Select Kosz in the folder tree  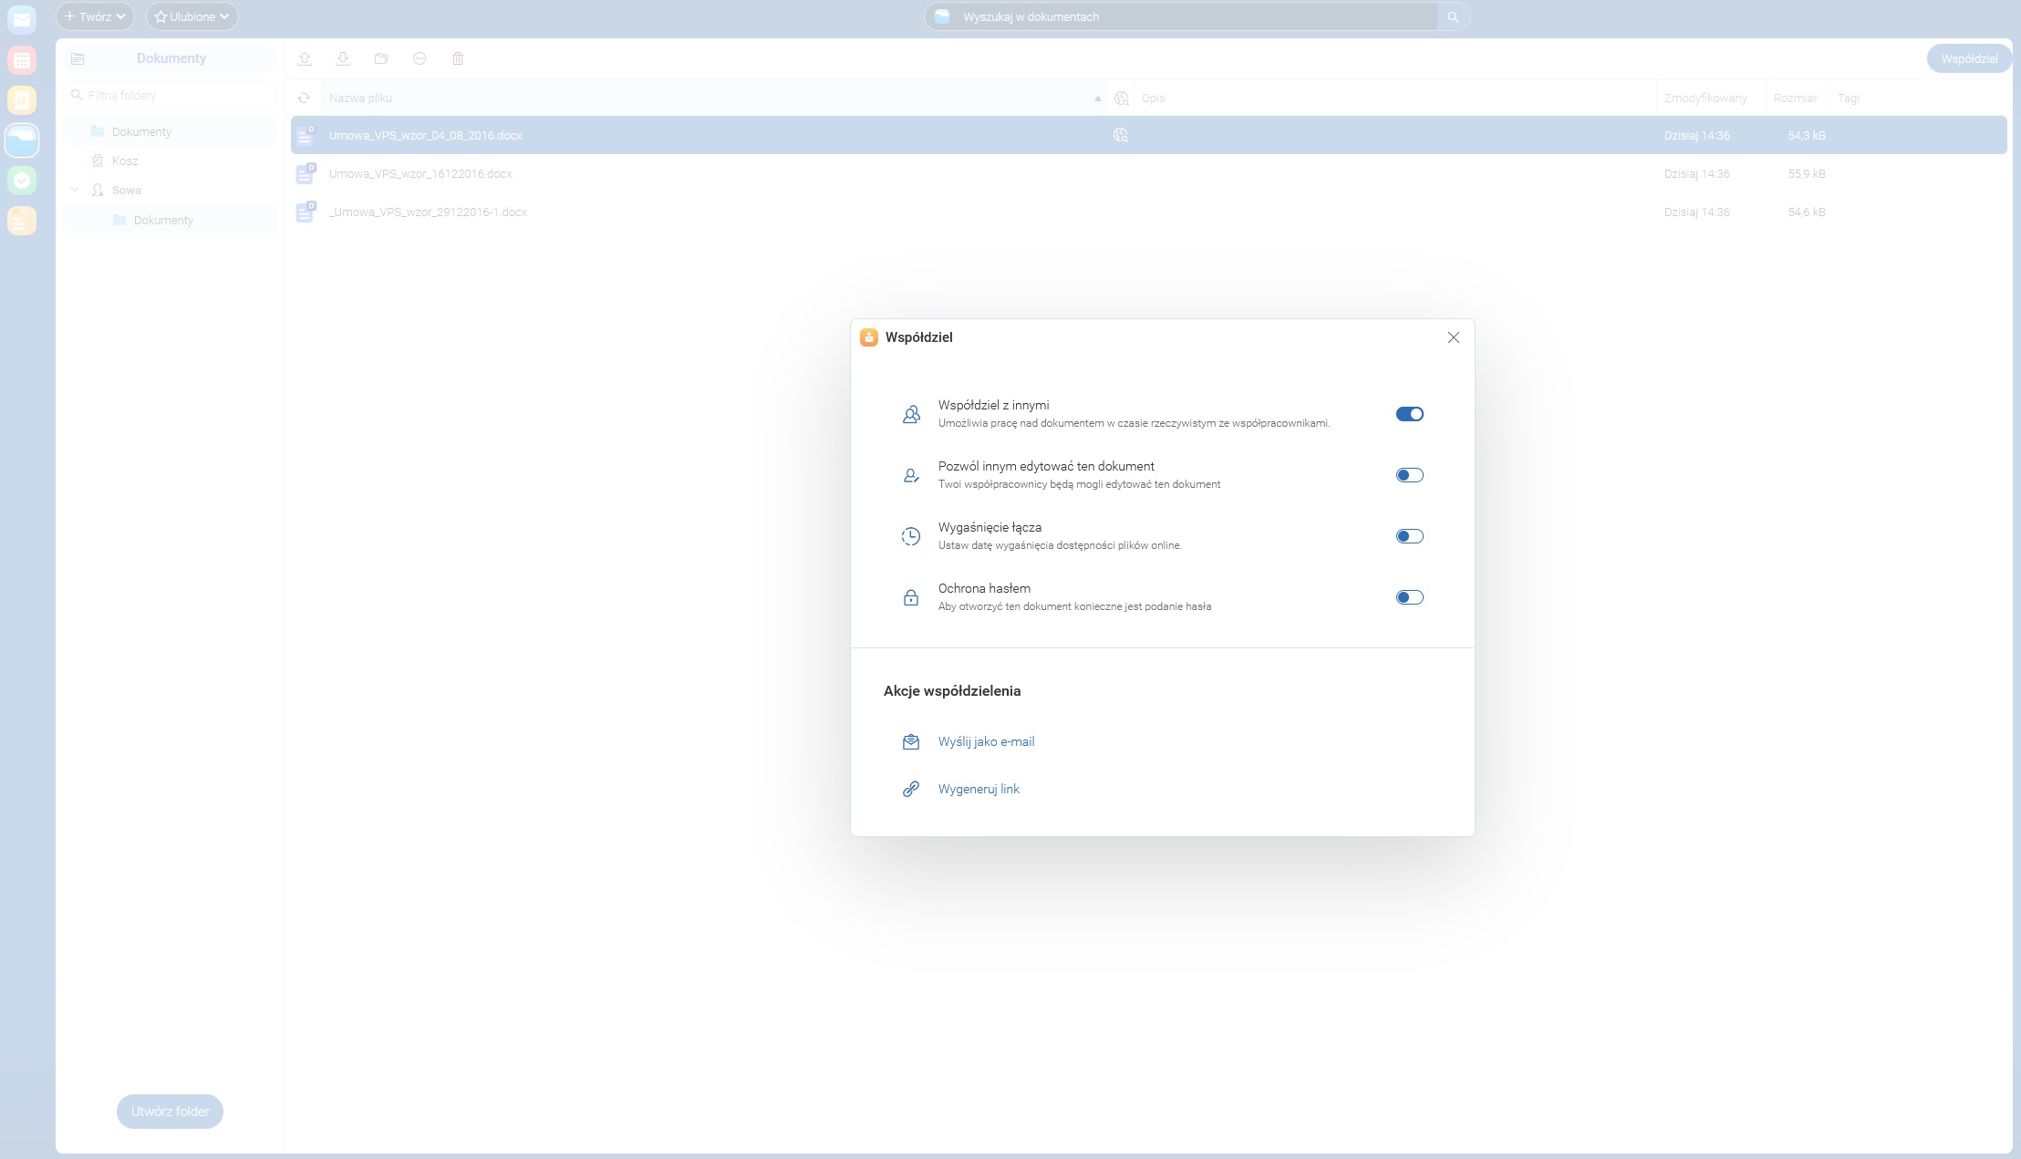click(125, 160)
